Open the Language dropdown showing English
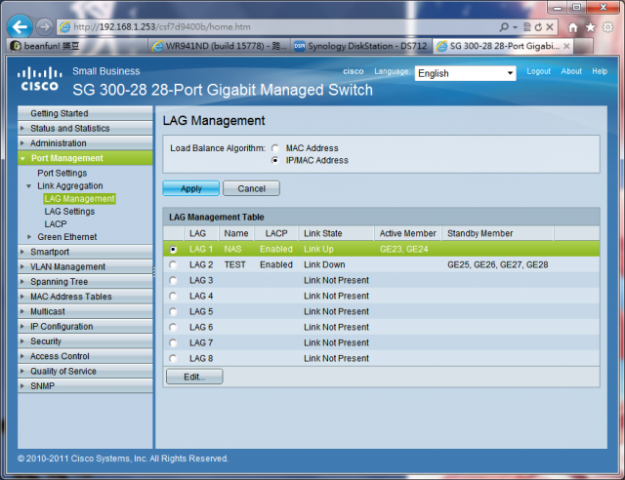The width and height of the screenshot is (625, 480). 465,73
